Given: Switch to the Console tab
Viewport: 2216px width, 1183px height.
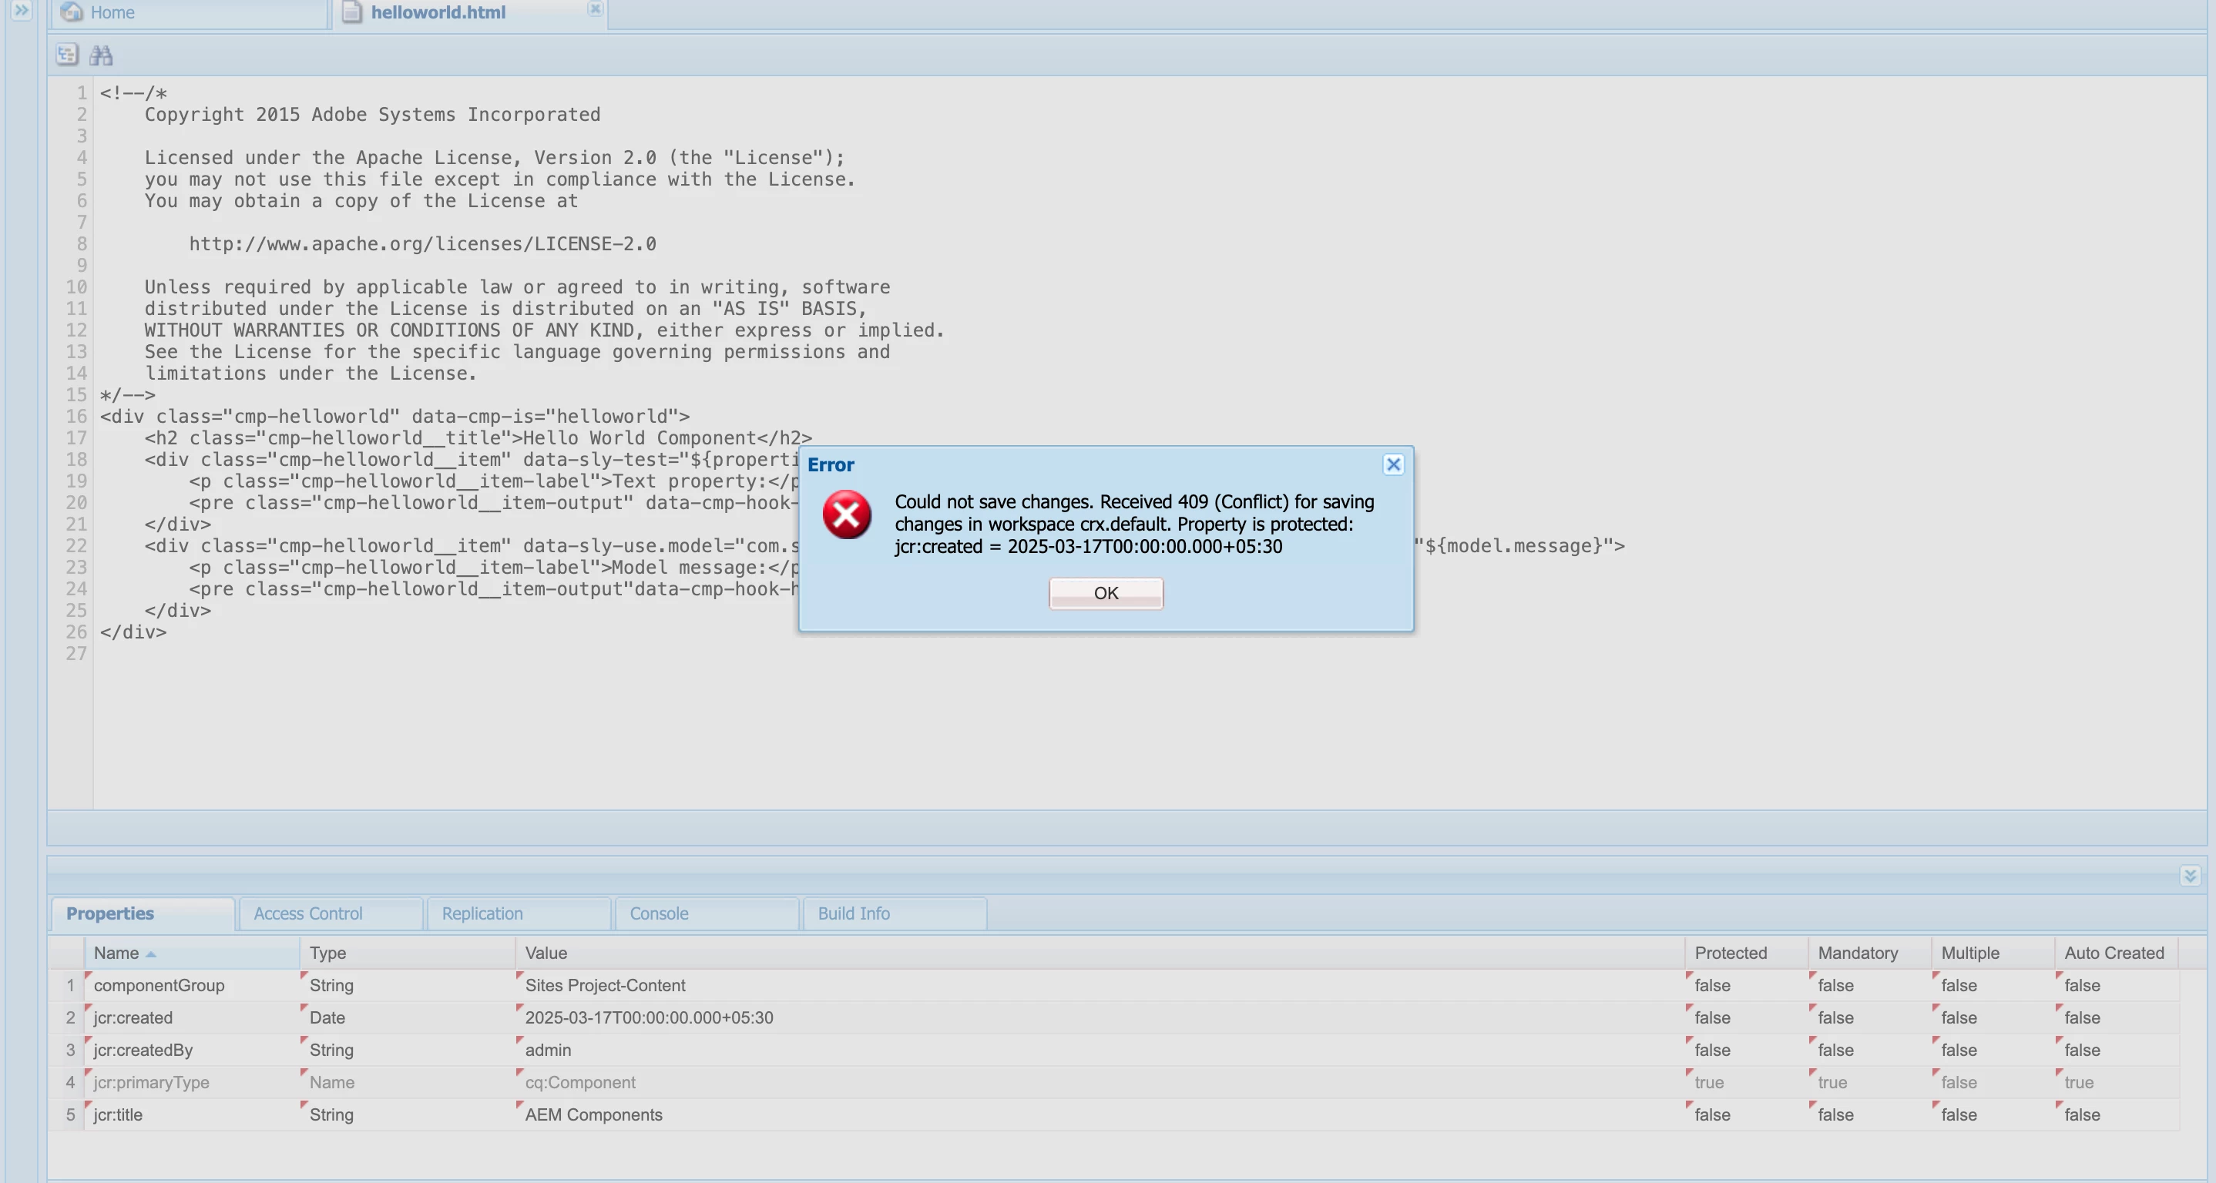Looking at the screenshot, I should (658, 913).
